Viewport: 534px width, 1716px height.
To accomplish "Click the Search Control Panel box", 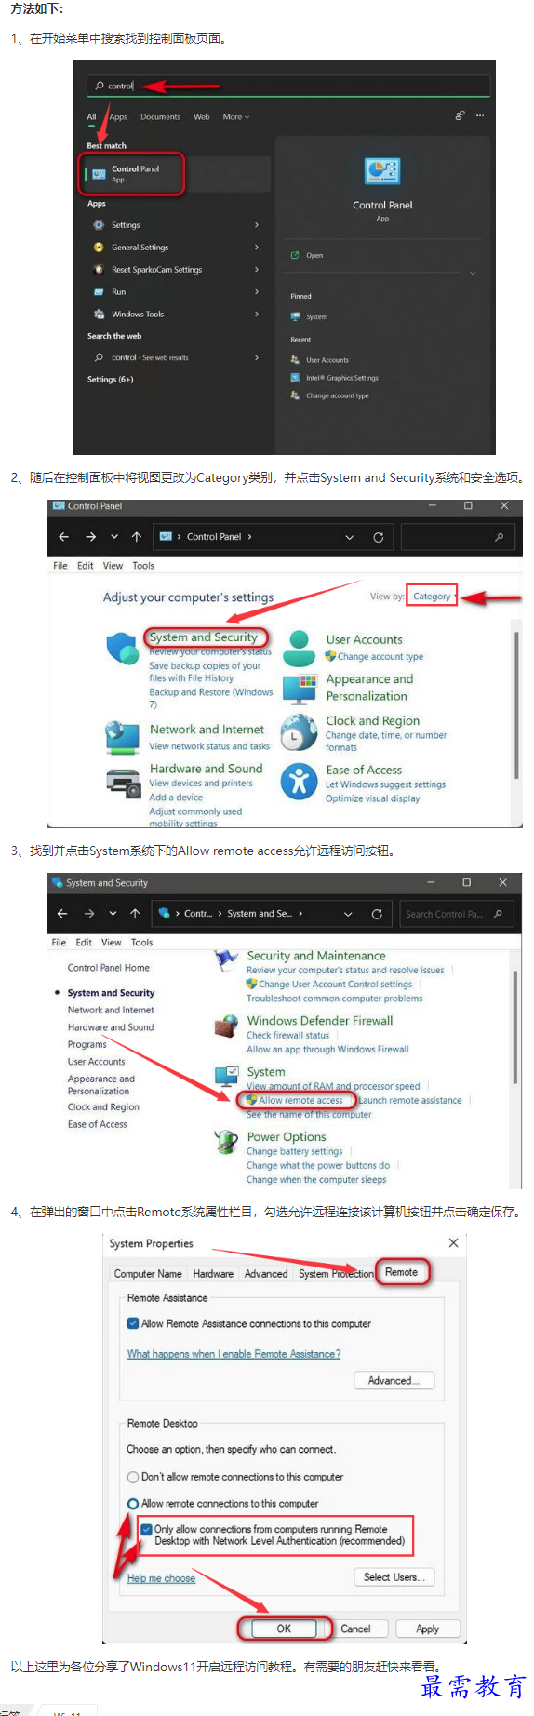I will pyautogui.click(x=456, y=914).
